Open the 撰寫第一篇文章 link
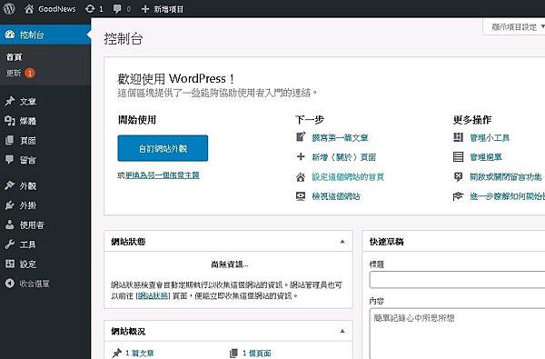Image resolution: width=545 pixels, height=359 pixels. (340, 138)
